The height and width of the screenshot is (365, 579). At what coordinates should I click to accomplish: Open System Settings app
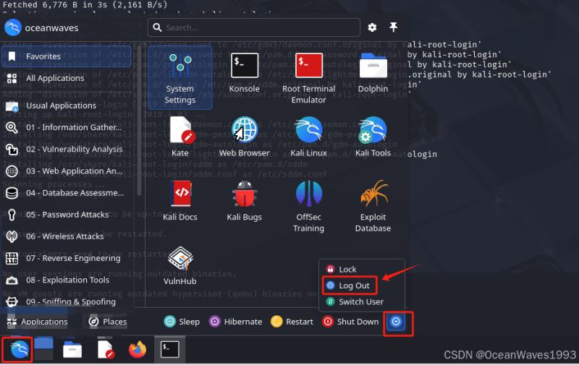[180, 78]
